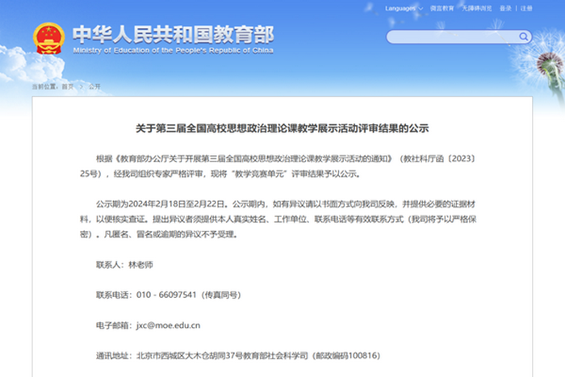Click the English Ministry of Education subtitle
Viewport: 565px width, 377px height.
coord(173,49)
